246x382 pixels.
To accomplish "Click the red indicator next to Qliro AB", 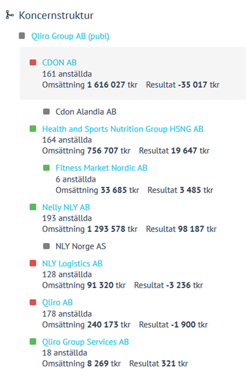I will [33, 303].
